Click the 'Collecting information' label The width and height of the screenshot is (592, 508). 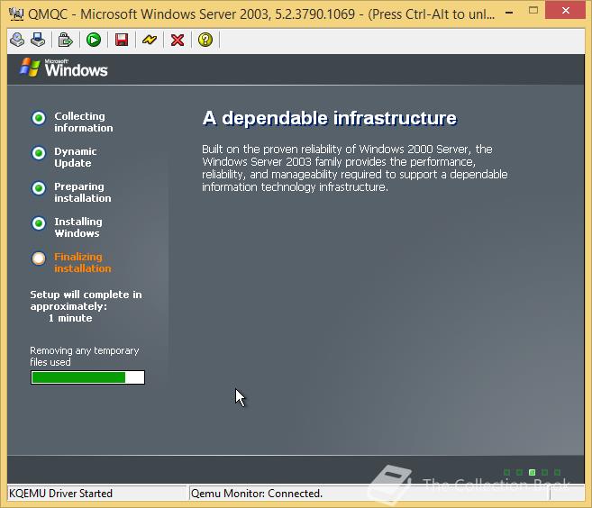tap(84, 122)
